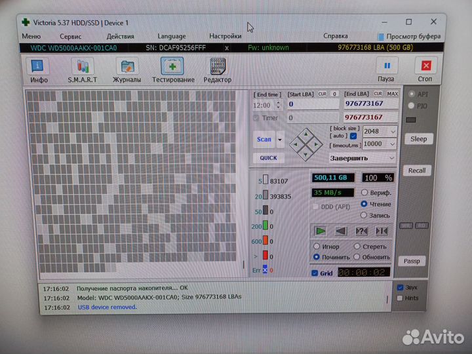Viewport: 472px width, 354px height.
Task: Click the QUICK scan button
Action: point(268,158)
